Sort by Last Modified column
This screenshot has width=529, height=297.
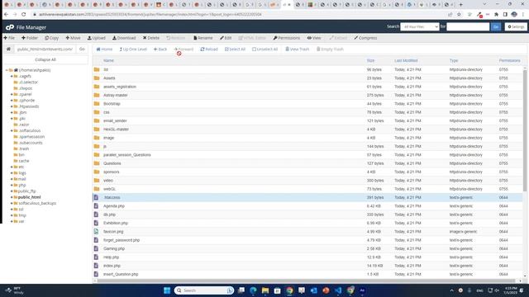406,60
